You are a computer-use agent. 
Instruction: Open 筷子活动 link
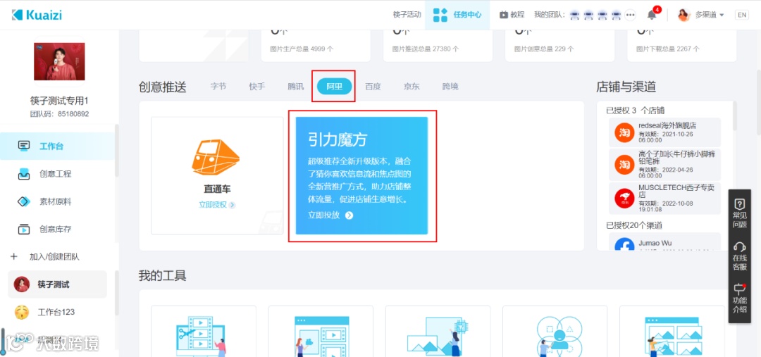[407, 15]
